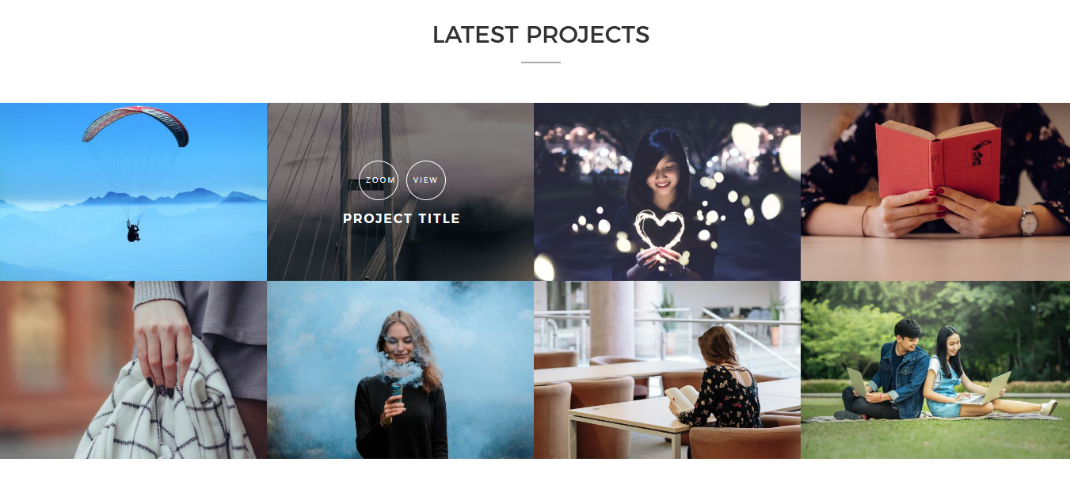Open the paragliding project thumbnail
Screen dimensions: 1070x500
point(133,191)
